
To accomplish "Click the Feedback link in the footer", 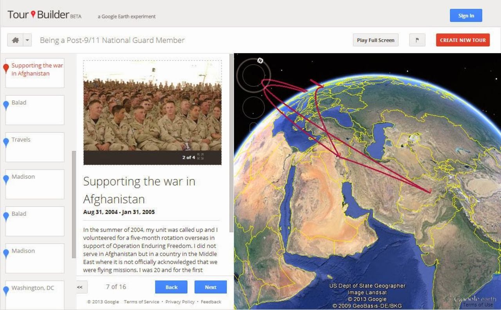I will coord(211,301).
